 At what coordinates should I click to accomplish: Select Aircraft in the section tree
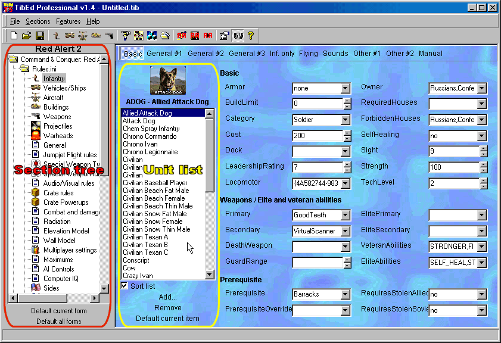pos(53,98)
